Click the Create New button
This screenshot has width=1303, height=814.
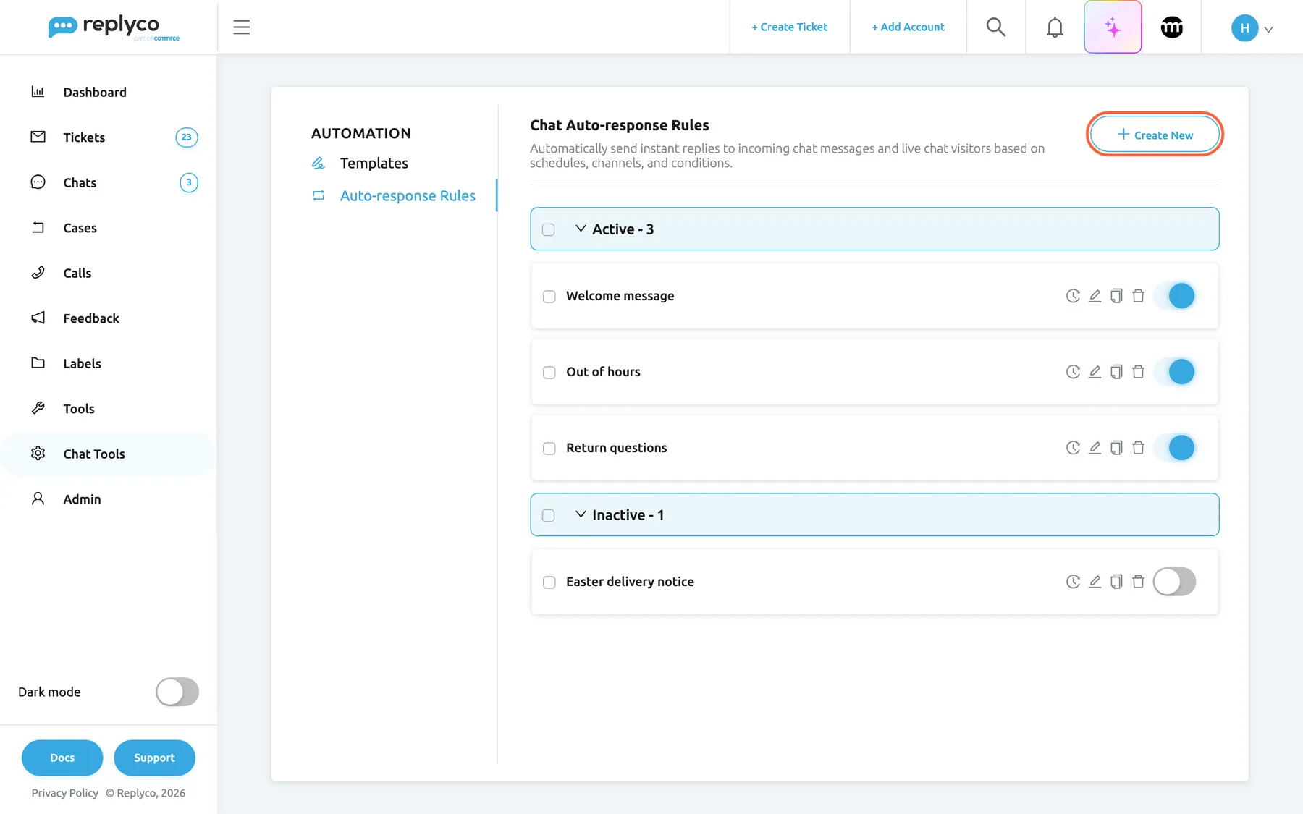tap(1155, 135)
